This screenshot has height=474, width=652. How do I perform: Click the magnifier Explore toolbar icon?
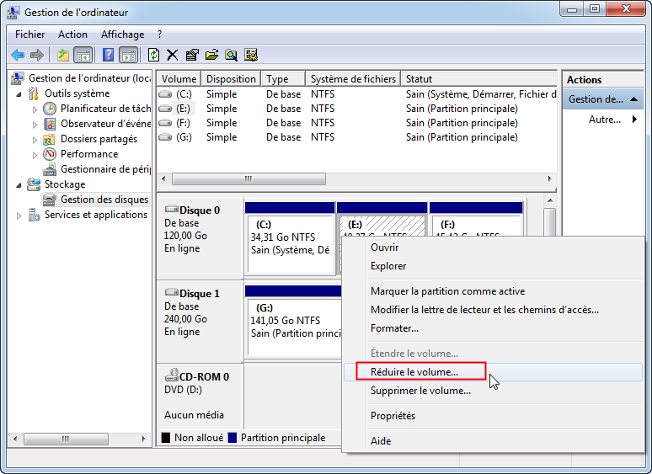coord(231,55)
